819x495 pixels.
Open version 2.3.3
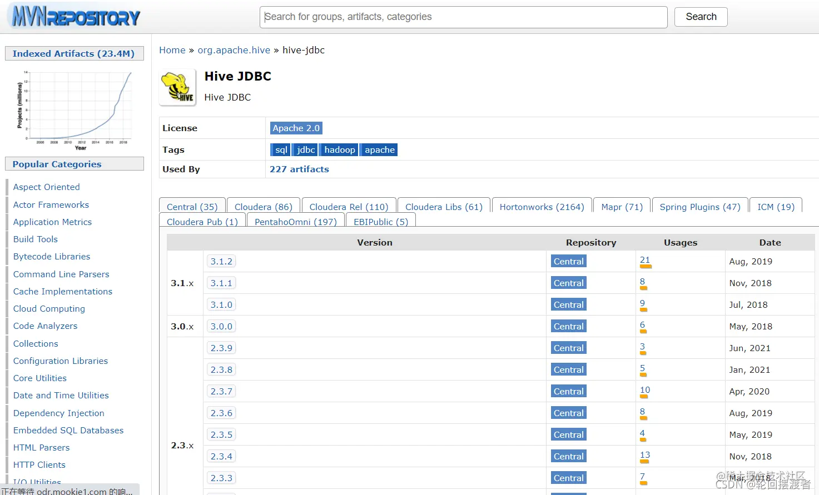pyautogui.click(x=221, y=478)
